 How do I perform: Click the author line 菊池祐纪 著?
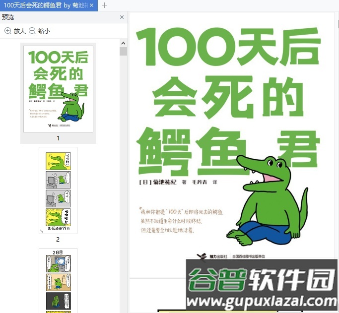(163, 182)
